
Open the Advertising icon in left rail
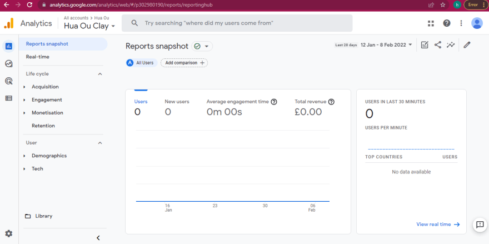[9, 82]
